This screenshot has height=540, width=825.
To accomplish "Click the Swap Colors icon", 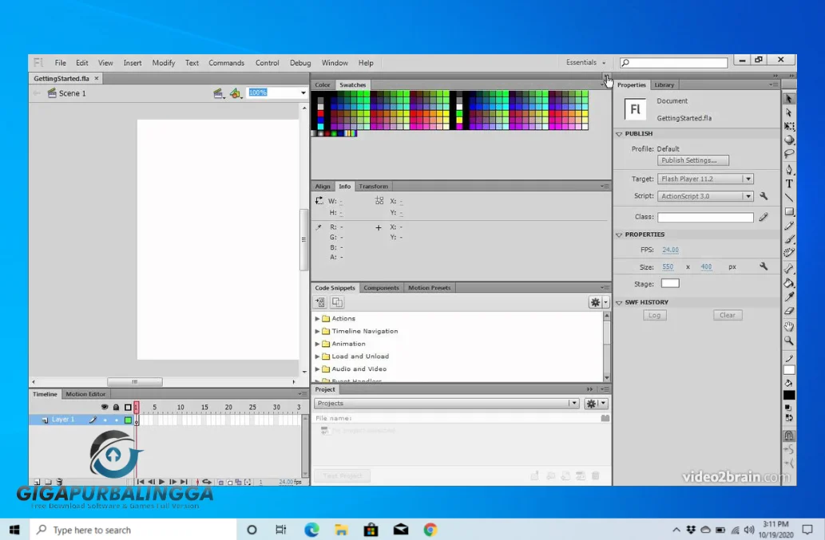I will pyautogui.click(x=789, y=418).
